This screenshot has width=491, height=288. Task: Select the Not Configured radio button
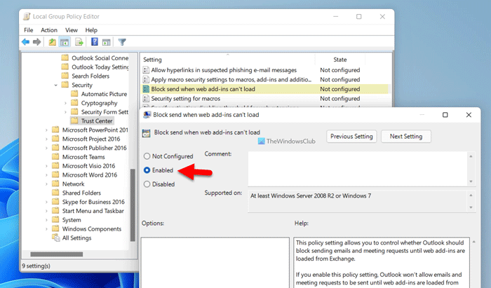147,156
